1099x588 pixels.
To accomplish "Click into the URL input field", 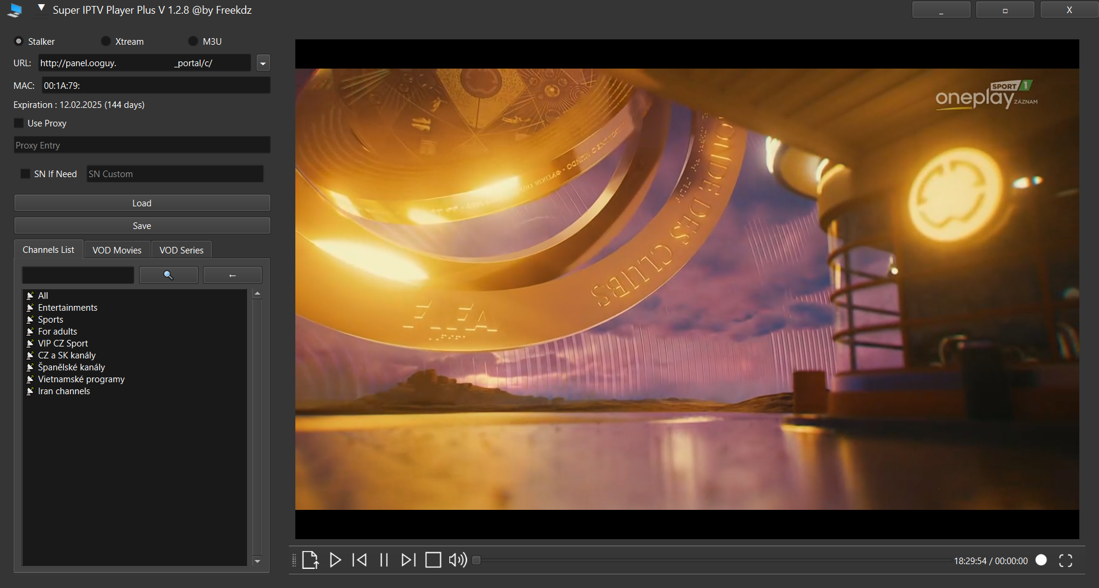I will click(145, 63).
